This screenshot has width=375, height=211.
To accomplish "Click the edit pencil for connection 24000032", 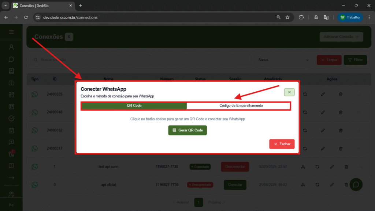I will 323,130.
